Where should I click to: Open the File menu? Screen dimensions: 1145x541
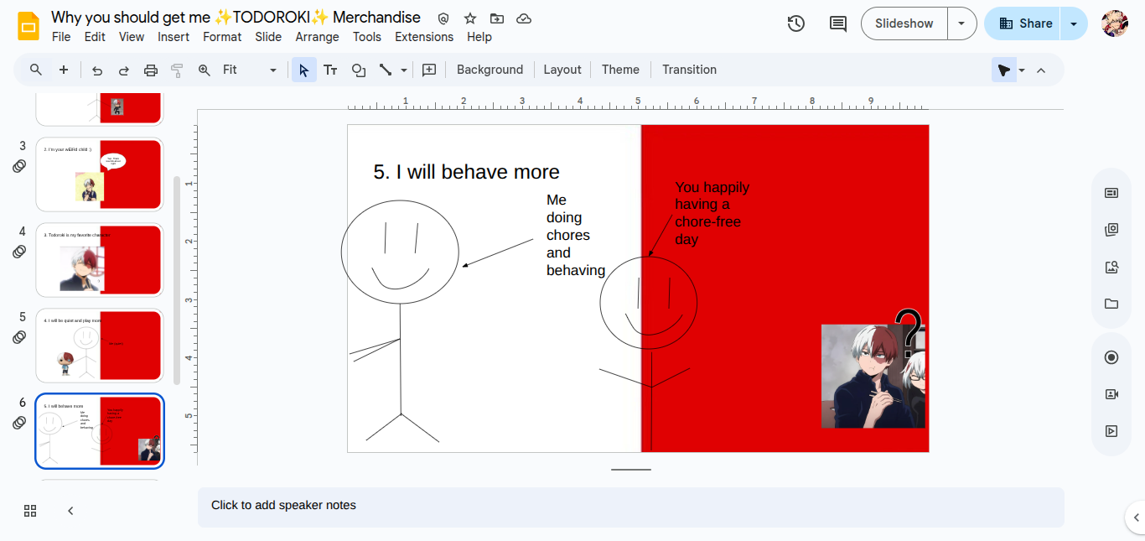click(x=61, y=37)
